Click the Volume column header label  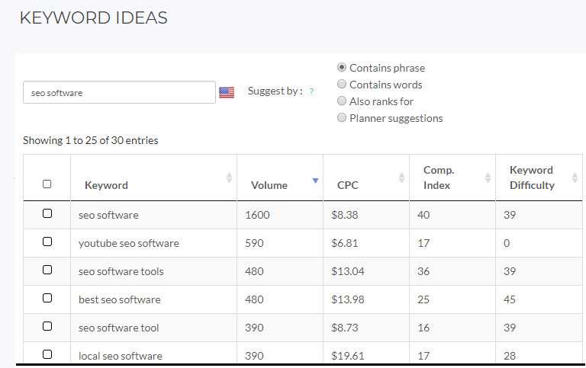[x=269, y=185]
